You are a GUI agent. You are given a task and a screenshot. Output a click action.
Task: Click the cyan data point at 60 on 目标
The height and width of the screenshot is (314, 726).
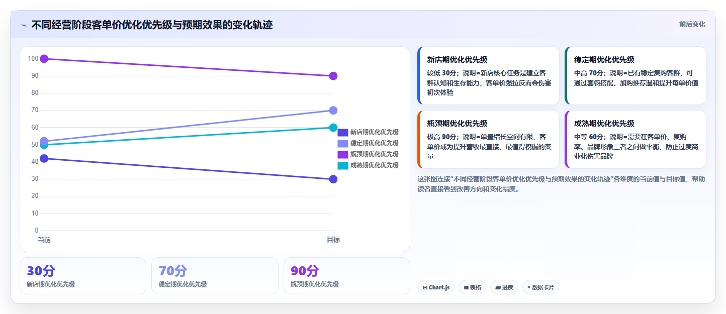click(333, 128)
